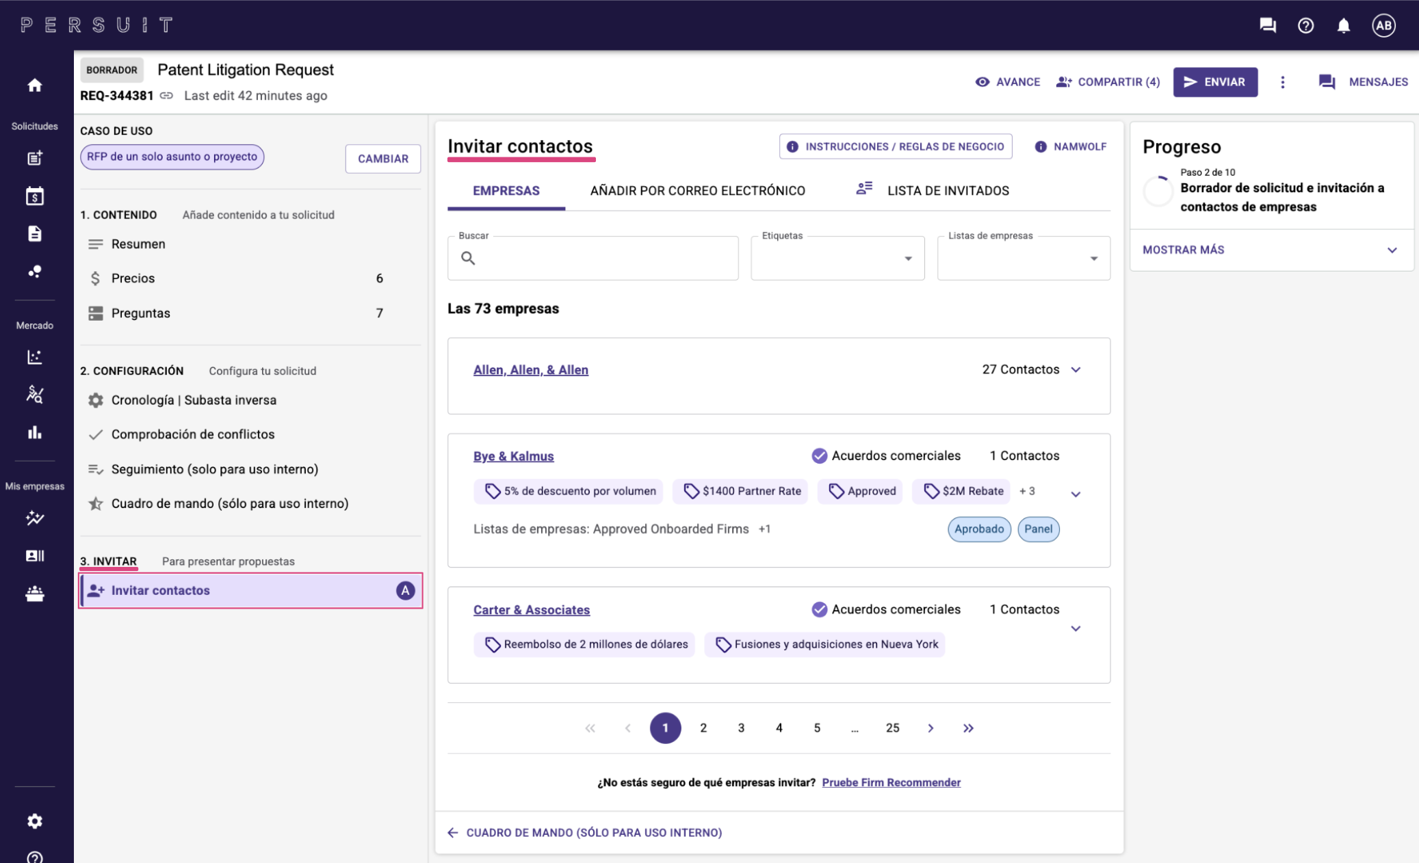Show +1 more Listas de empresas
This screenshot has height=863, width=1419.
tap(764, 529)
